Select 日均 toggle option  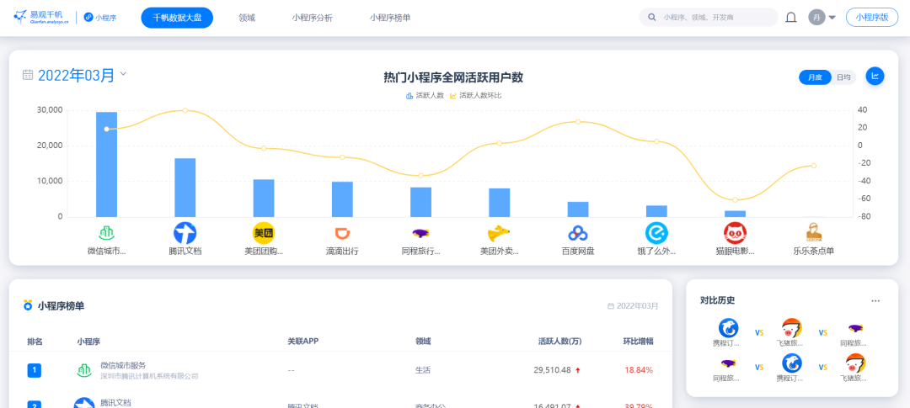pyautogui.click(x=843, y=77)
